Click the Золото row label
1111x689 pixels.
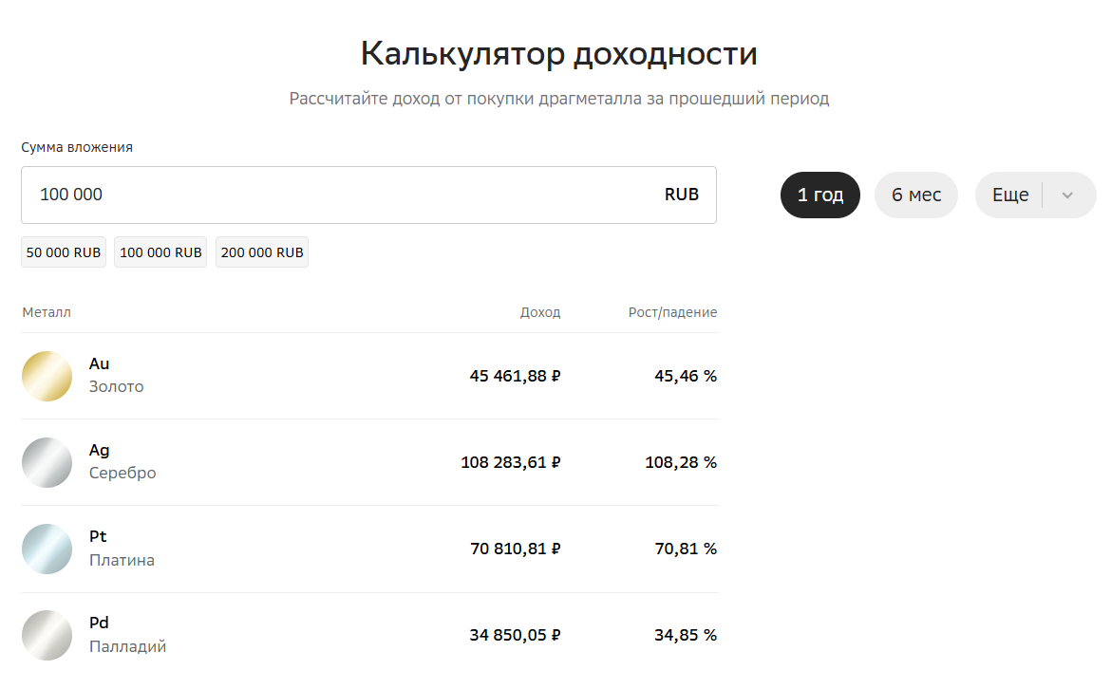[x=117, y=387]
